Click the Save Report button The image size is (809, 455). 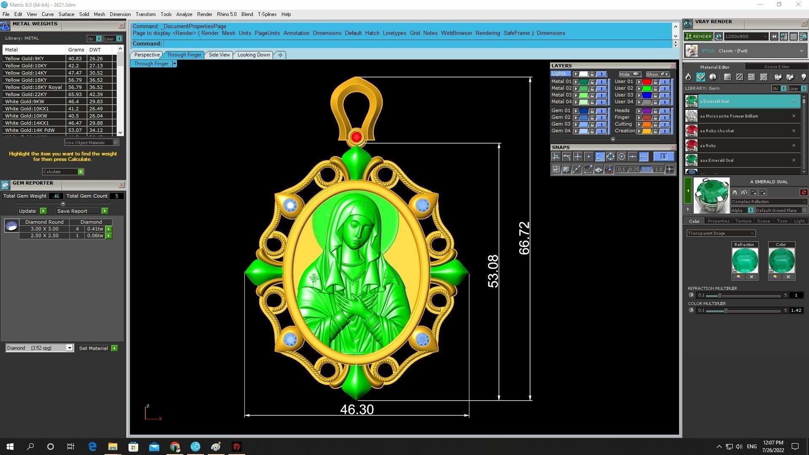tap(82, 211)
